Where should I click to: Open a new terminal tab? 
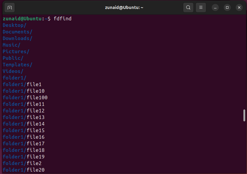point(10,7)
